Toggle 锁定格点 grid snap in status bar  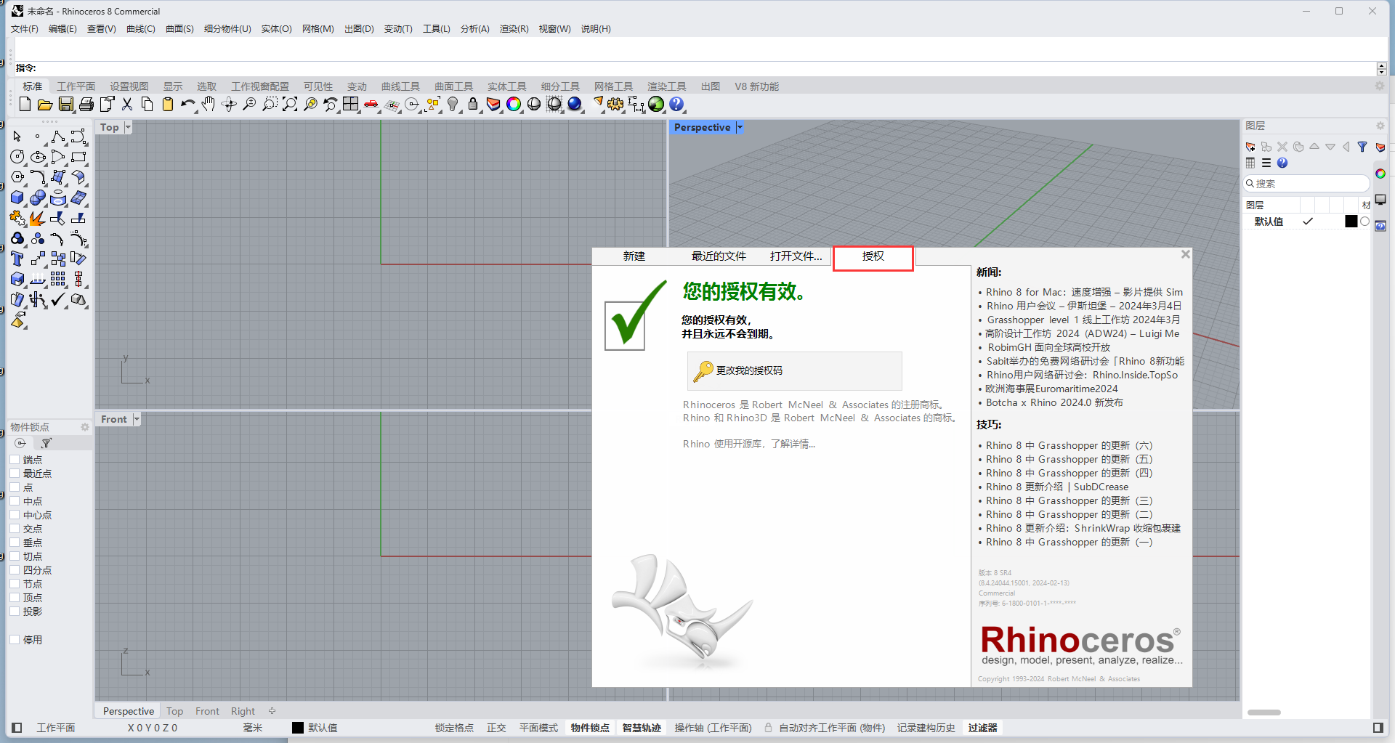454,728
